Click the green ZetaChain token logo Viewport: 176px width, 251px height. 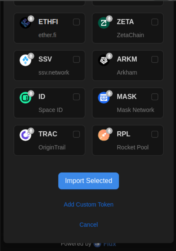[104, 23]
